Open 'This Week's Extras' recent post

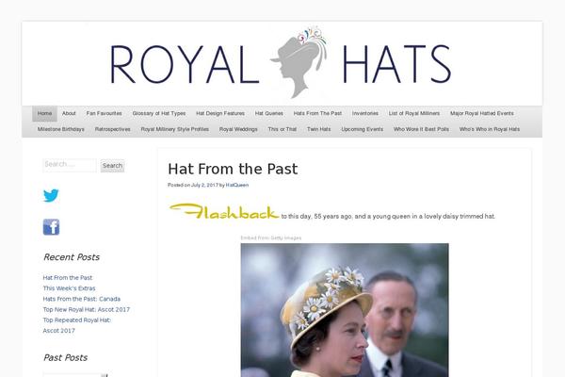[x=69, y=288]
